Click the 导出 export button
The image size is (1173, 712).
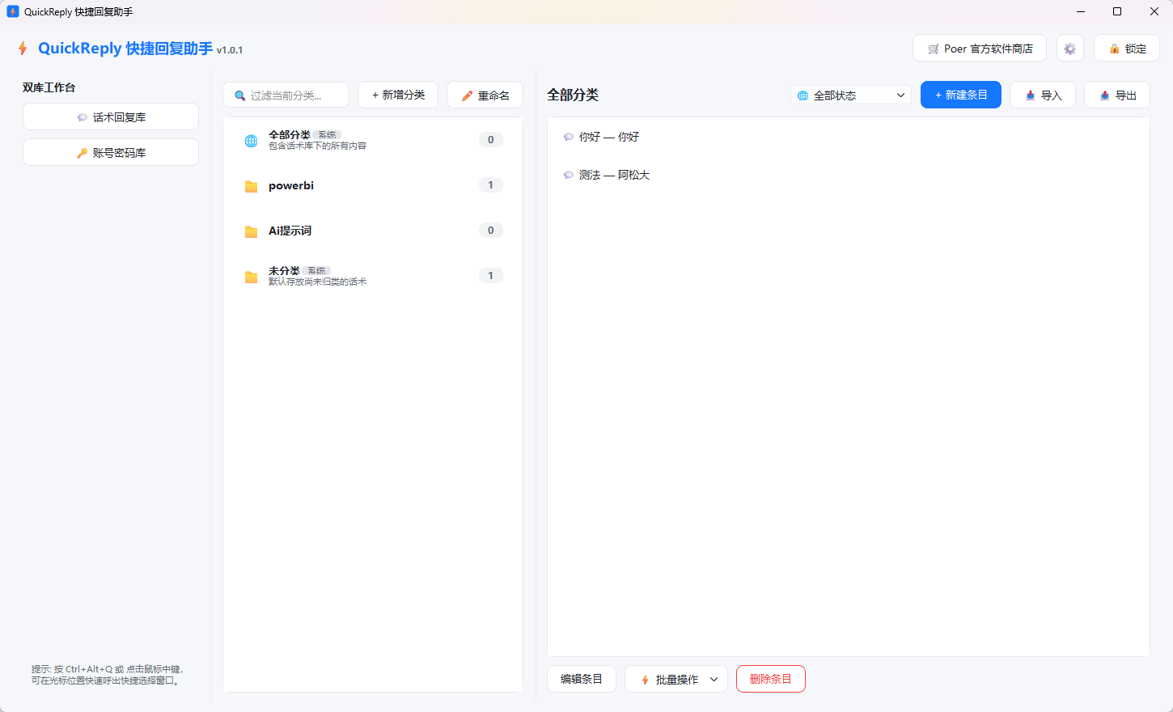point(1117,95)
